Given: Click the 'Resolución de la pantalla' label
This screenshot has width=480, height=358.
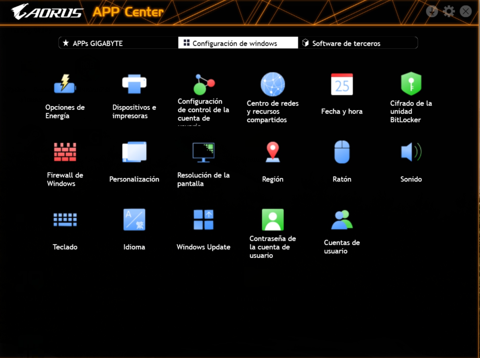Looking at the screenshot, I should click(x=203, y=179).
